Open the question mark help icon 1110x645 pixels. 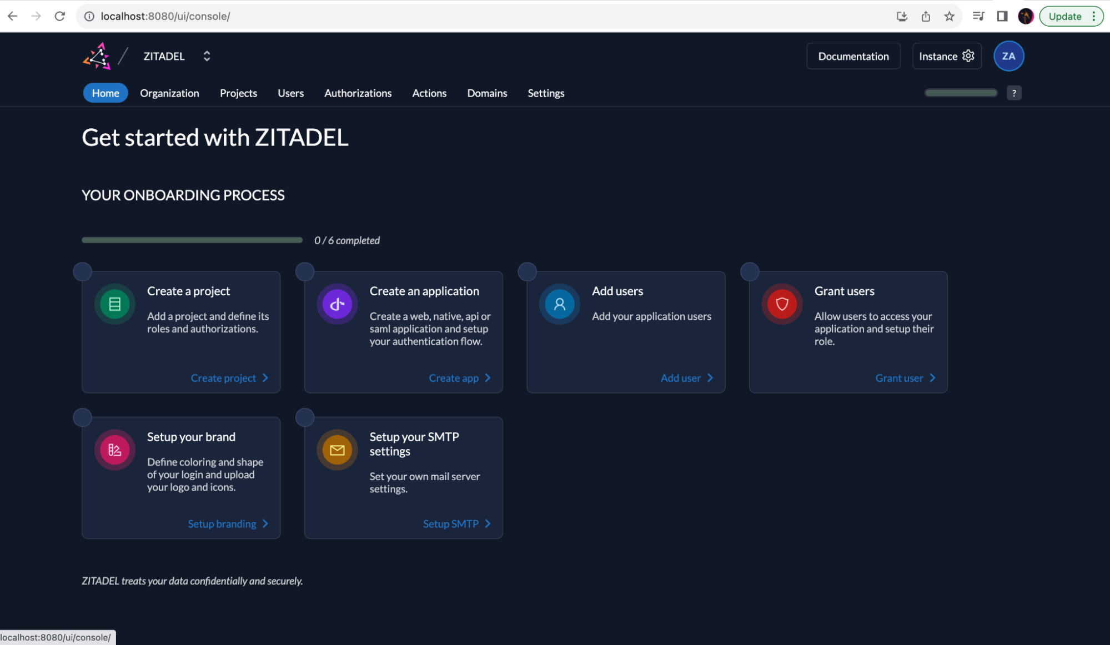coord(1014,93)
